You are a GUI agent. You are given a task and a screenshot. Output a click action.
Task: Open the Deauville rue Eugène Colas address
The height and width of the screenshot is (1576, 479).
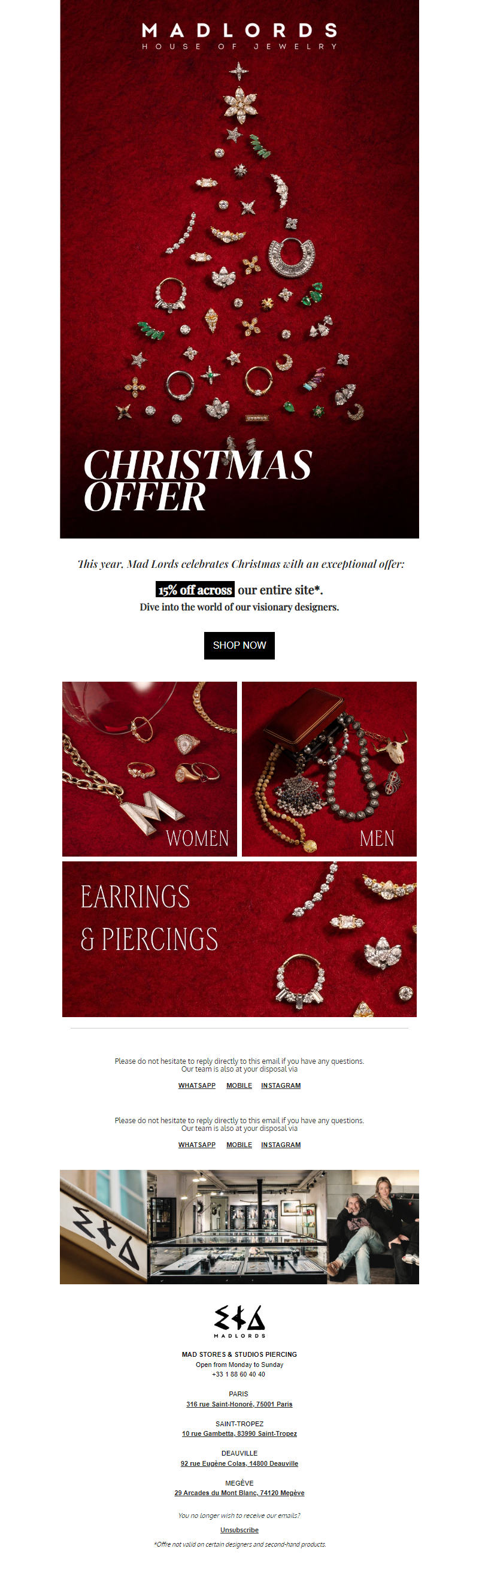pyautogui.click(x=239, y=1463)
